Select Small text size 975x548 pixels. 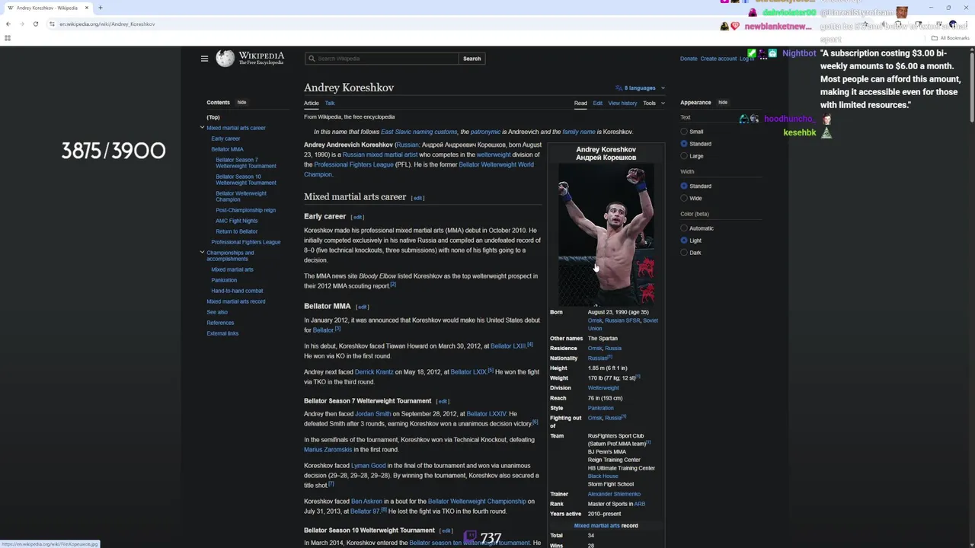pyautogui.click(x=684, y=132)
